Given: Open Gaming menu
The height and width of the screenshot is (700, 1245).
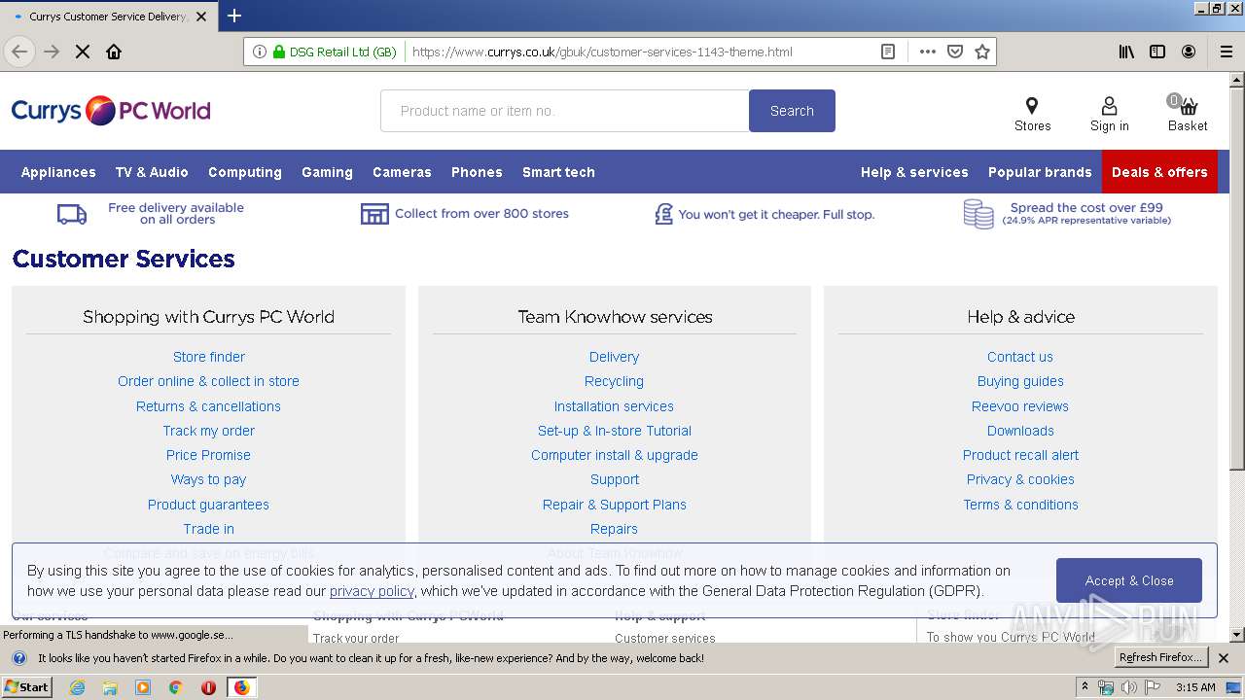Looking at the screenshot, I should [327, 172].
